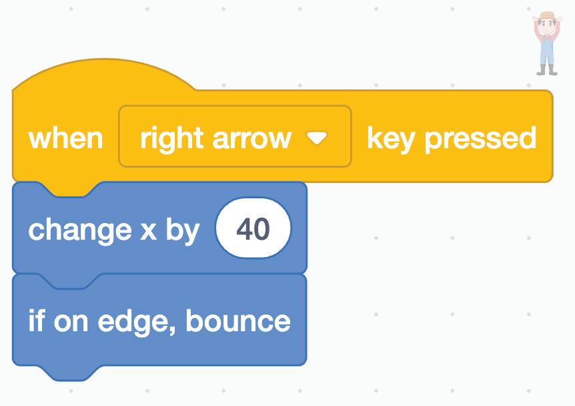The image size is (575, 406).
Task: Click the "when" label on the hat block
Action: click(65, 139)
